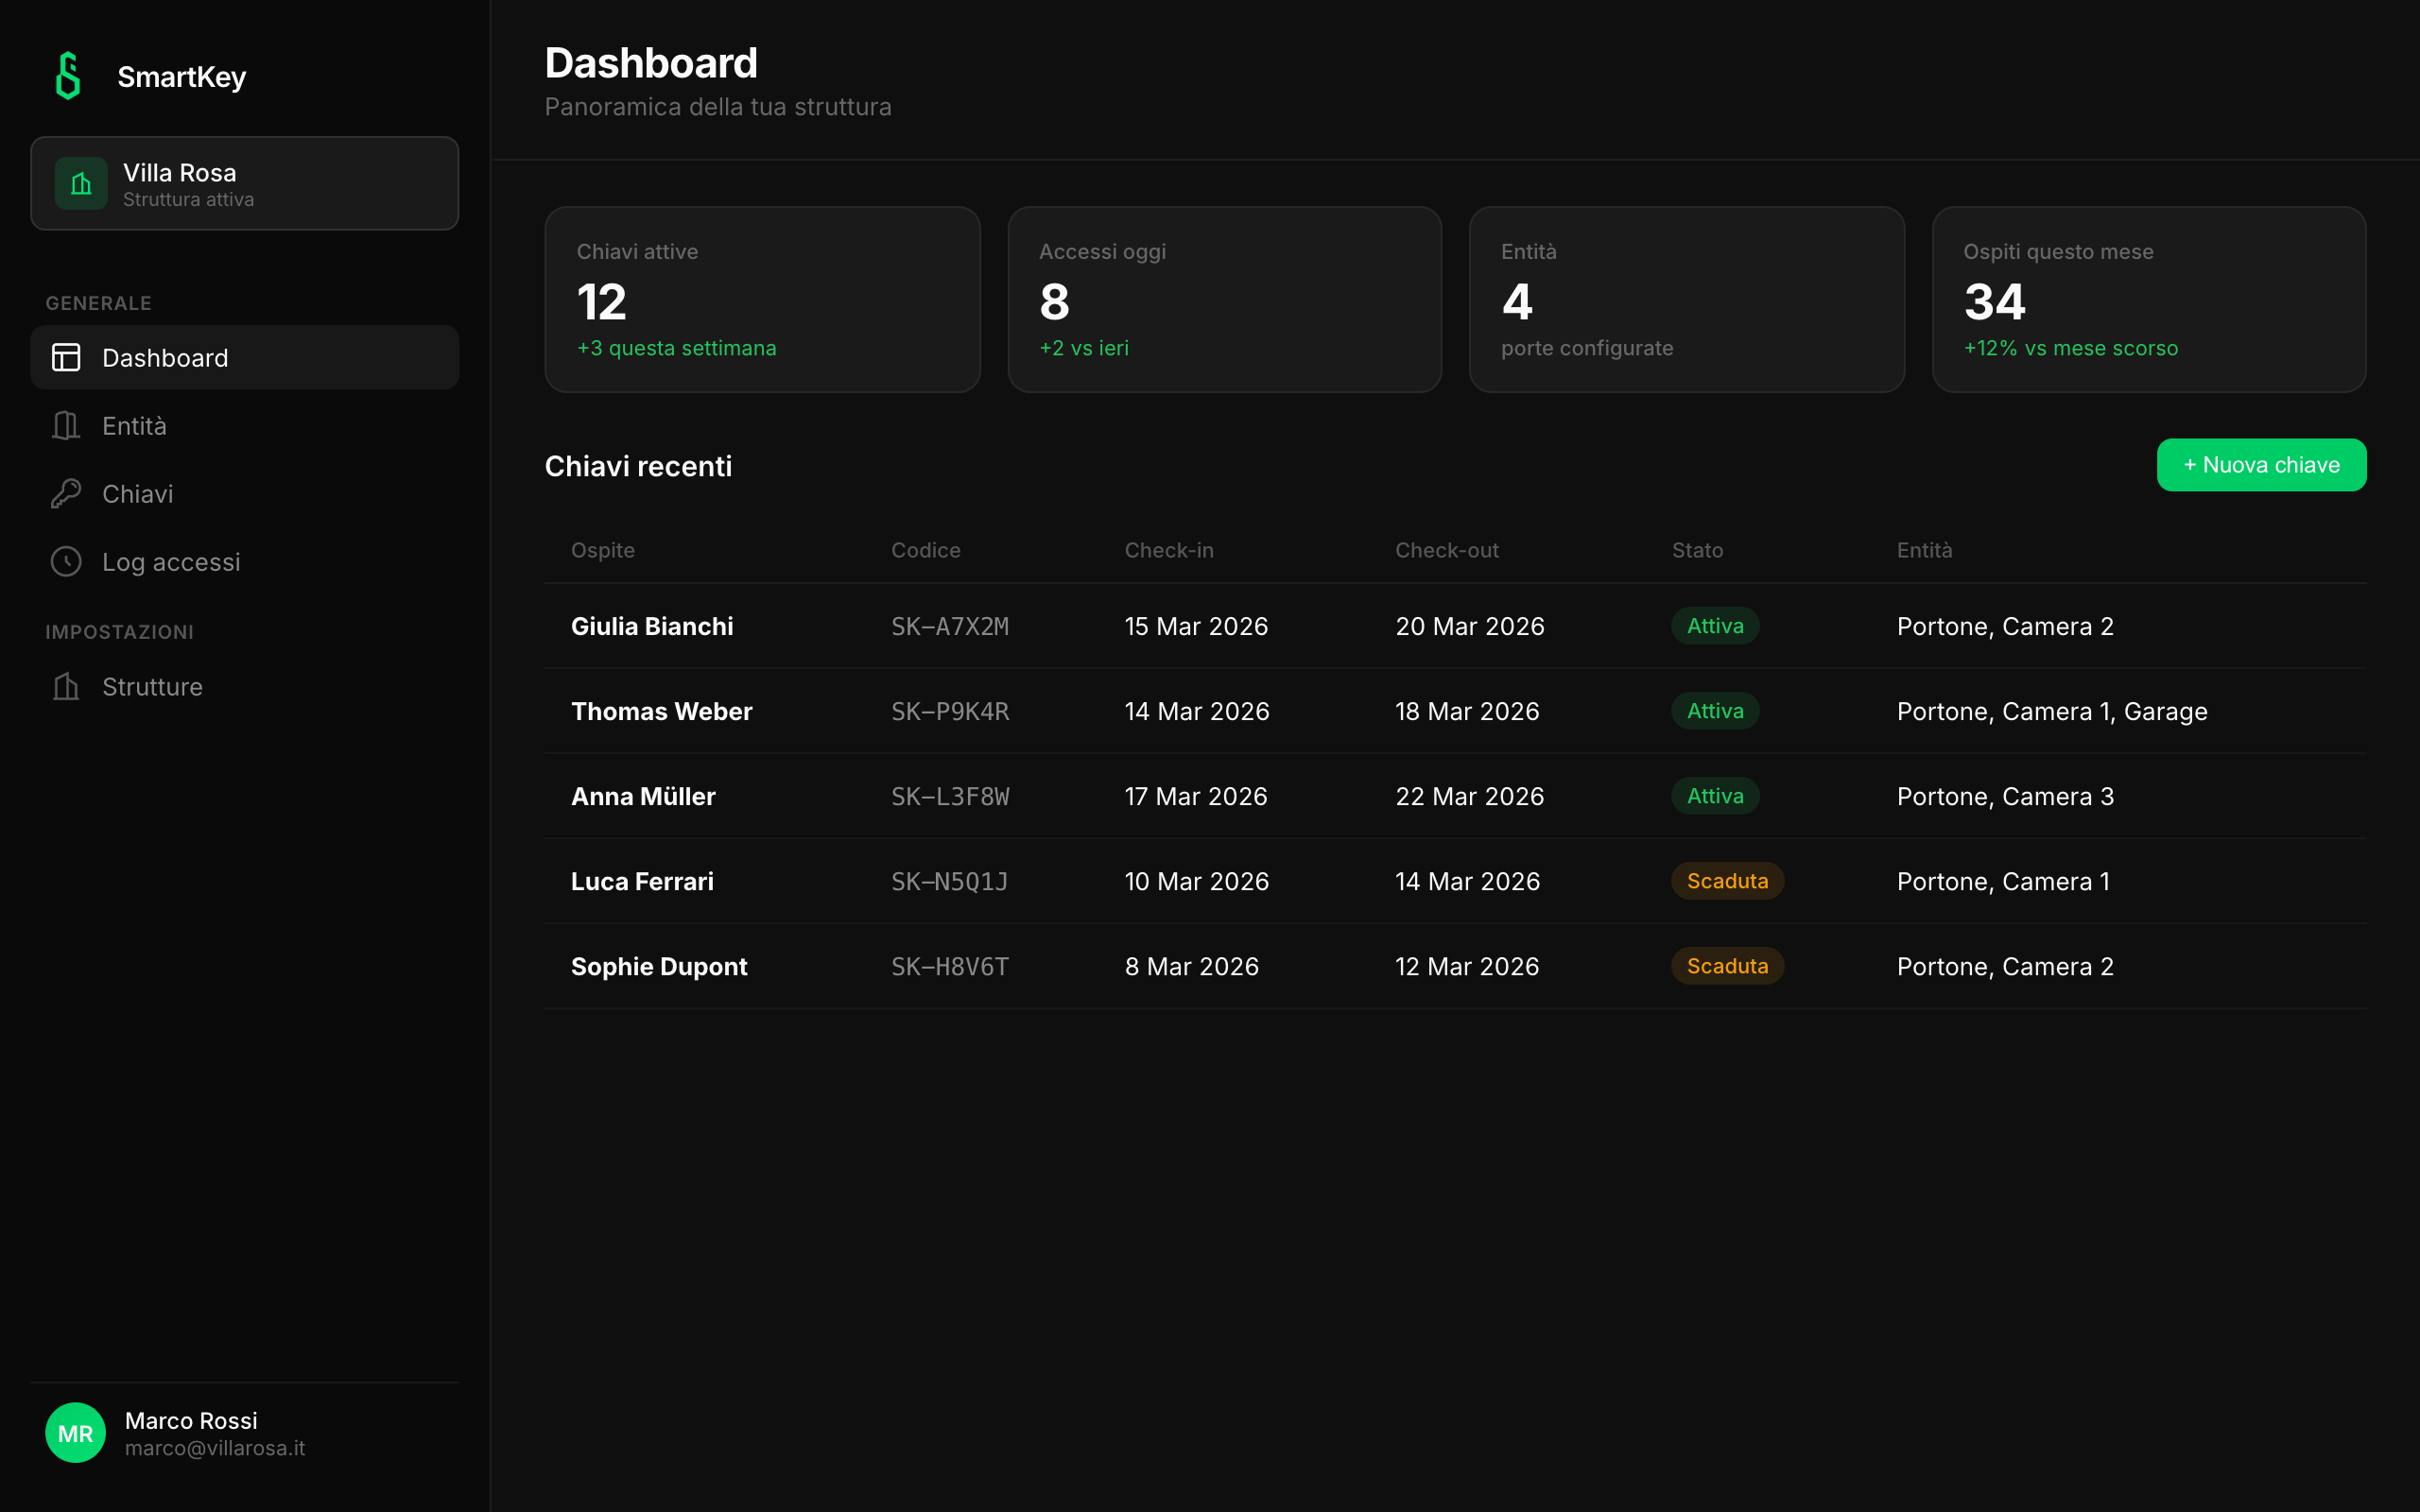Navigate to Chiavi section
2420x1512 pixels.
pos(138,494)
